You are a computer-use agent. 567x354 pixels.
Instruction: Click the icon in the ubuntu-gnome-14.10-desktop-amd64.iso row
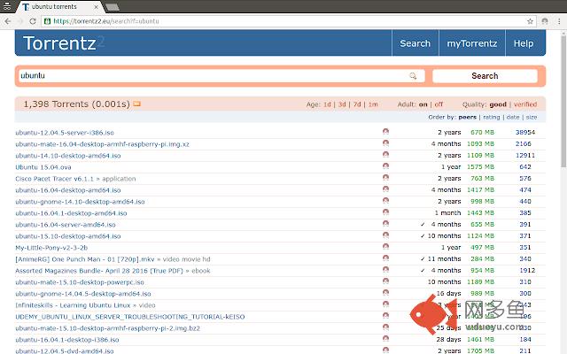click(x=386, y=201)
